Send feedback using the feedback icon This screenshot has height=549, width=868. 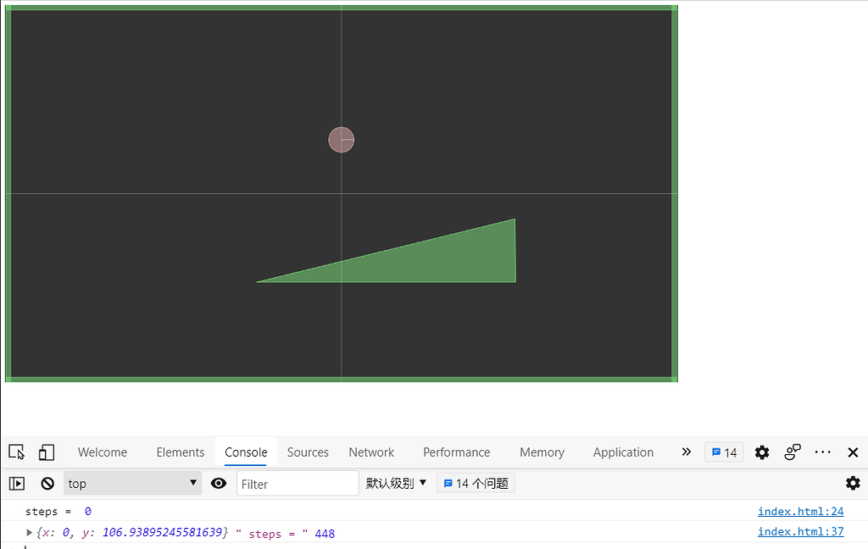coord(792,452)
